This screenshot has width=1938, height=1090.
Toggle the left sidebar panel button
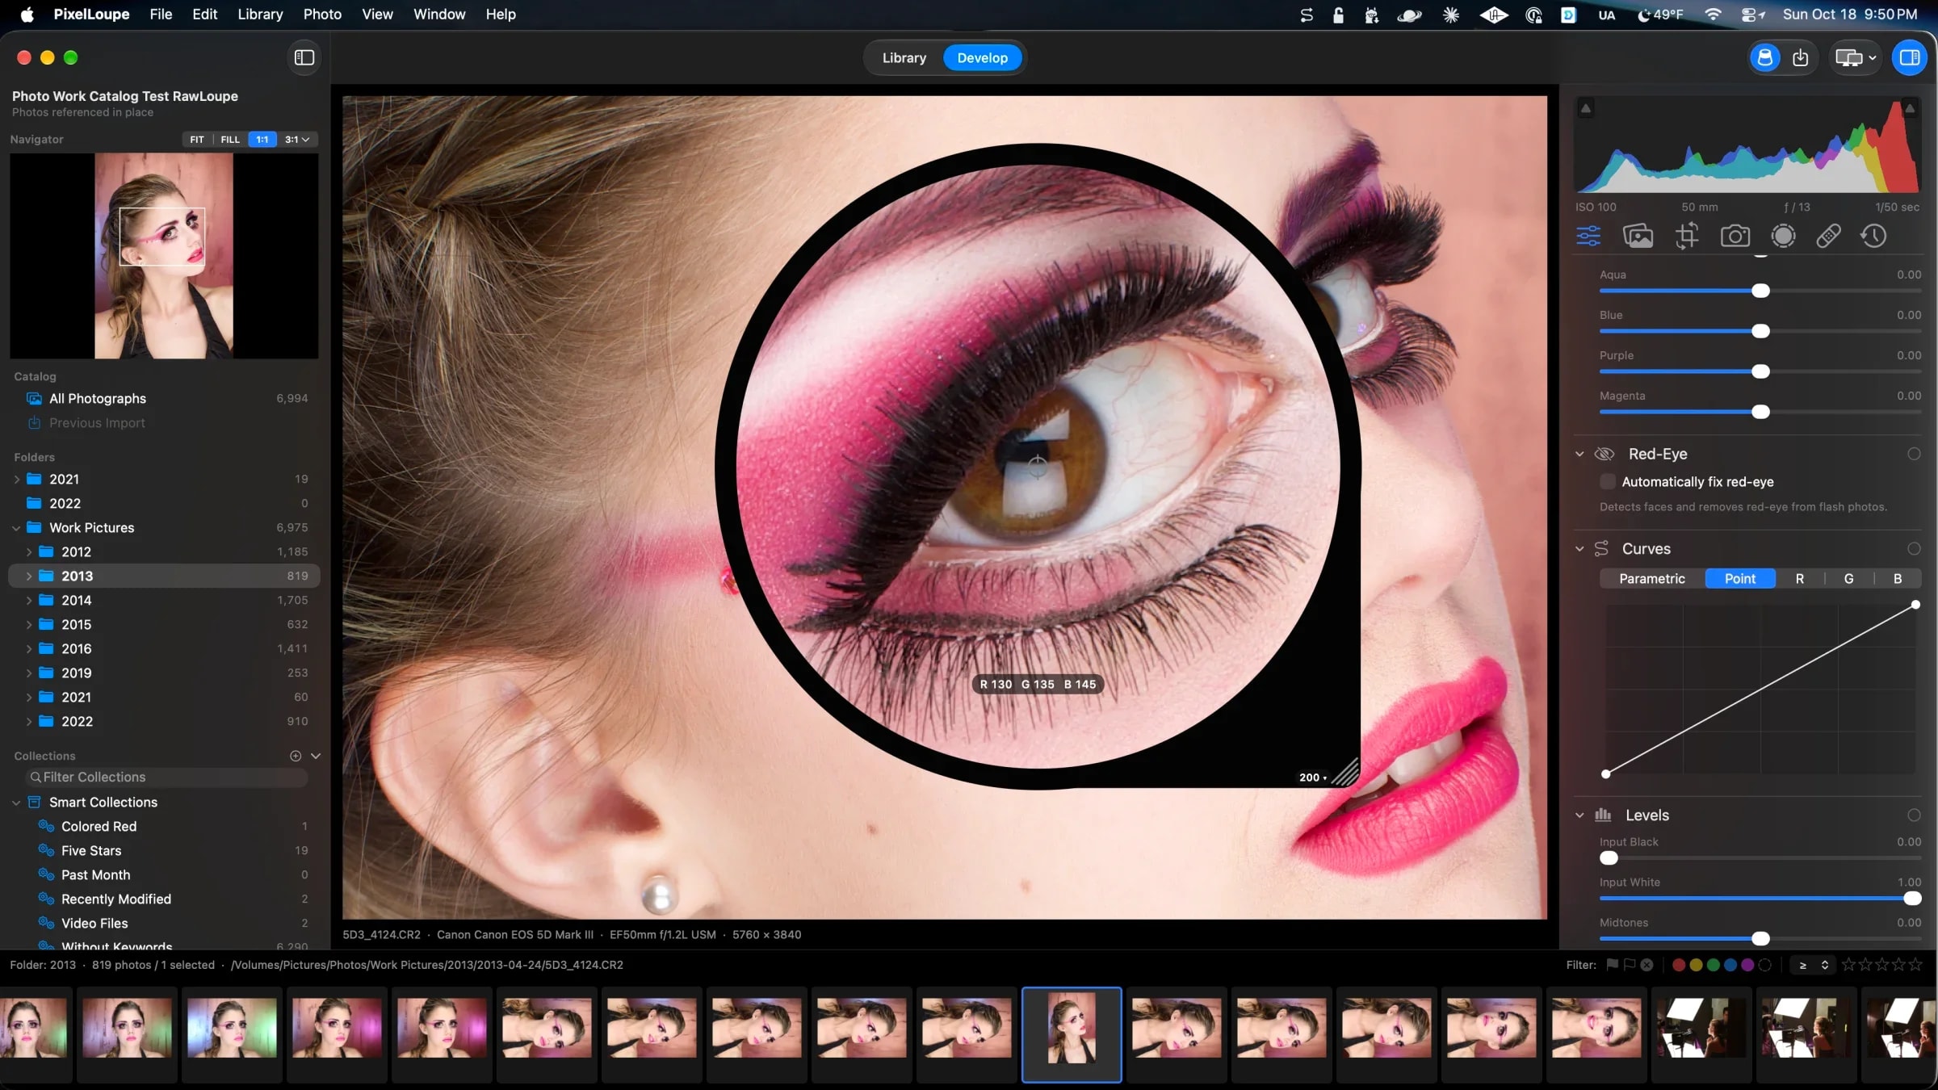pyautogui.click(x=304, y=57)
